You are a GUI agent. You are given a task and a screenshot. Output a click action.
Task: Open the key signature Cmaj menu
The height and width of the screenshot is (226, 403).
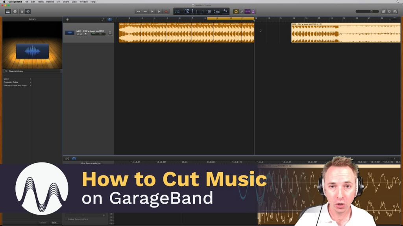(x=217, y=11)
